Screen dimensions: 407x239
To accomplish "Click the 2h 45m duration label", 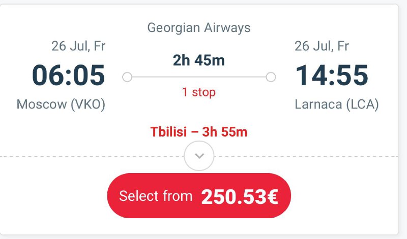I will coord(199,60).
